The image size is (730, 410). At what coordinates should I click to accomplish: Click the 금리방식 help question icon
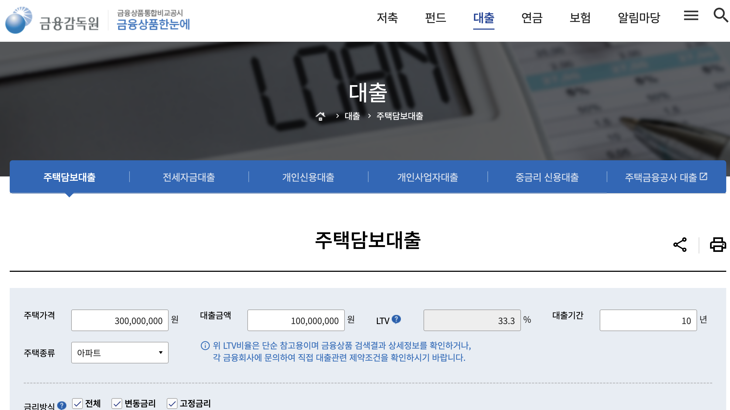(x=62, y=405)
